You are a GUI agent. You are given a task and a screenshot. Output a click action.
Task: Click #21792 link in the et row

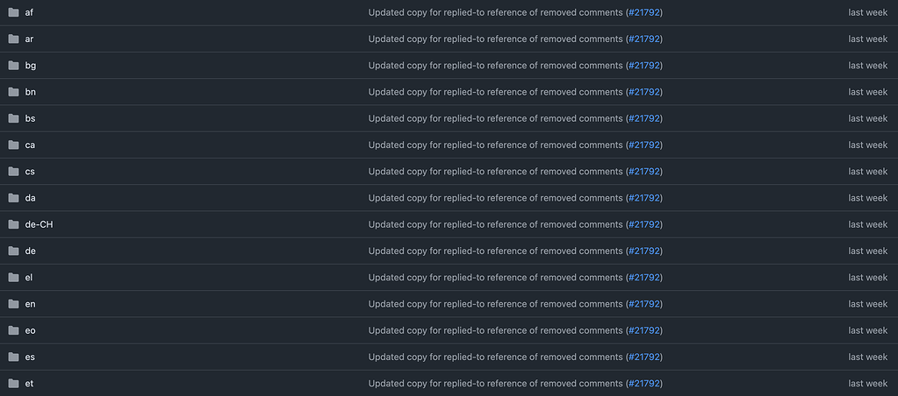643,384
